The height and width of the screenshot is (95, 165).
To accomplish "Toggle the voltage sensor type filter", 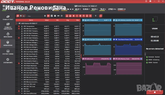I will point(70,16).
